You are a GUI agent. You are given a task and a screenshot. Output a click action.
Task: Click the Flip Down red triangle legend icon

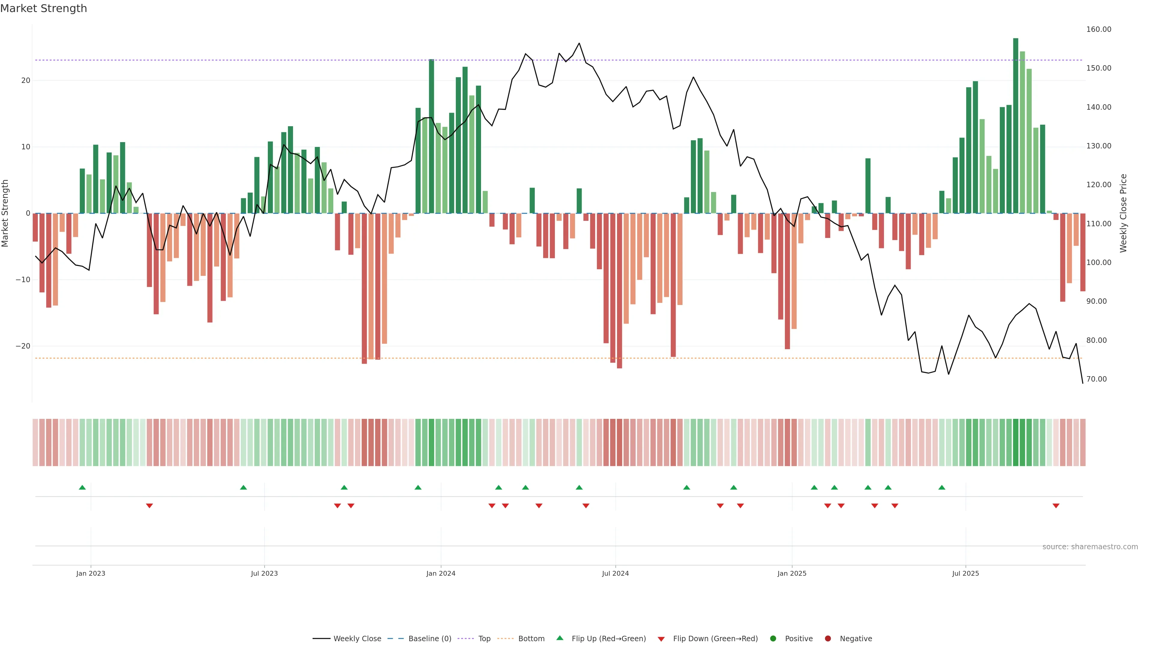pos(661,639)
